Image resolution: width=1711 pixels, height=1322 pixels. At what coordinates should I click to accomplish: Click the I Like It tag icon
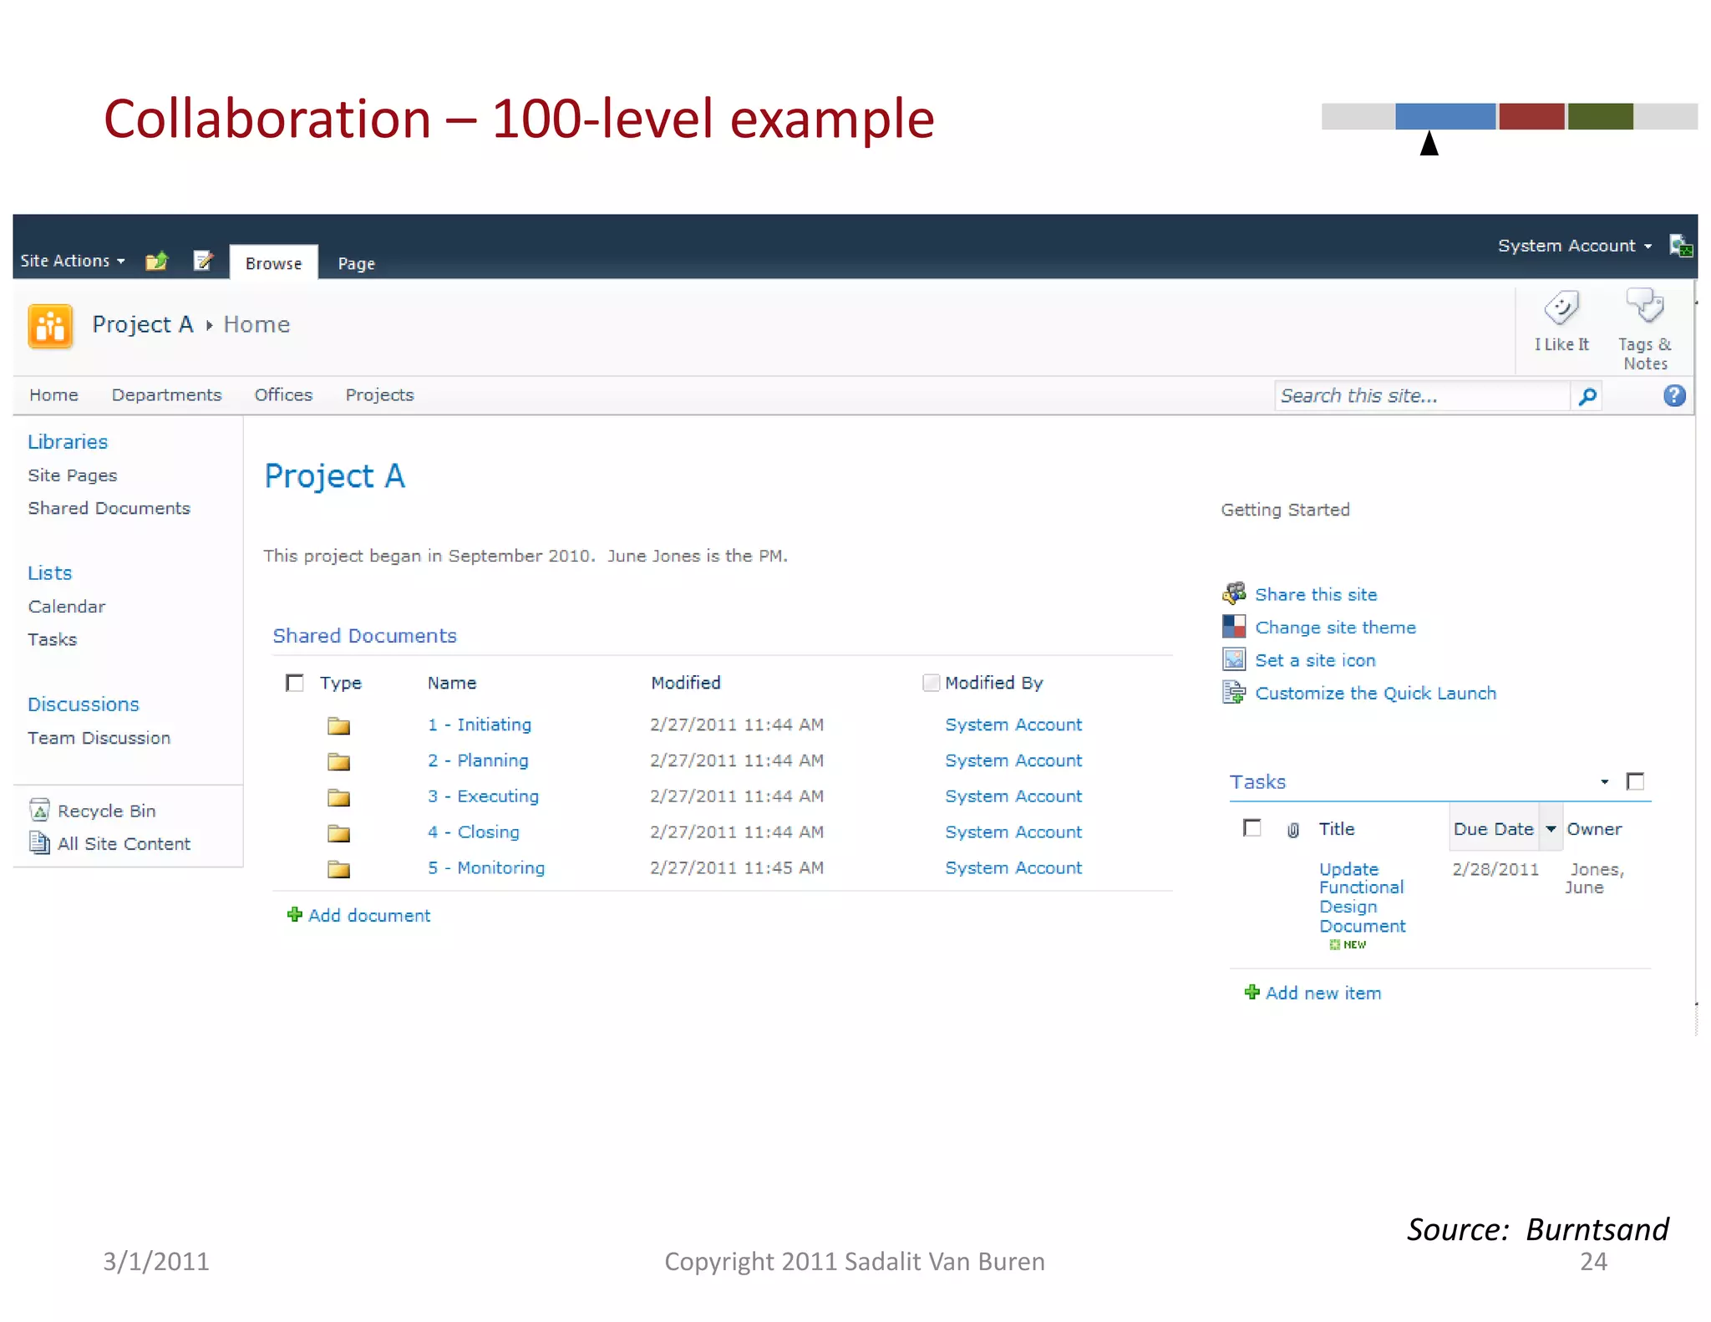1561,308
